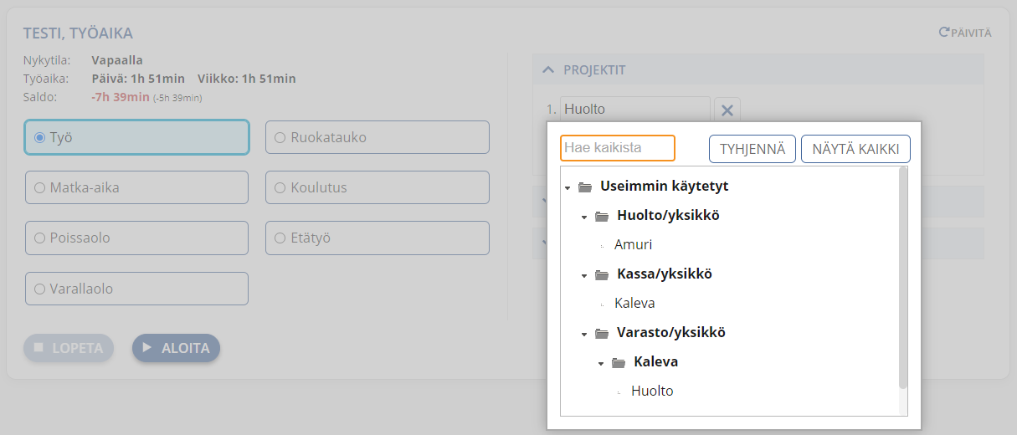This screenshot has width=1017, height=435.
Task: Focus the Hae kaikista search field
Action: [618, 148]
